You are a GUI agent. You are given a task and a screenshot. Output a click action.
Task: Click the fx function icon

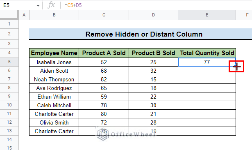pos(51,5)
